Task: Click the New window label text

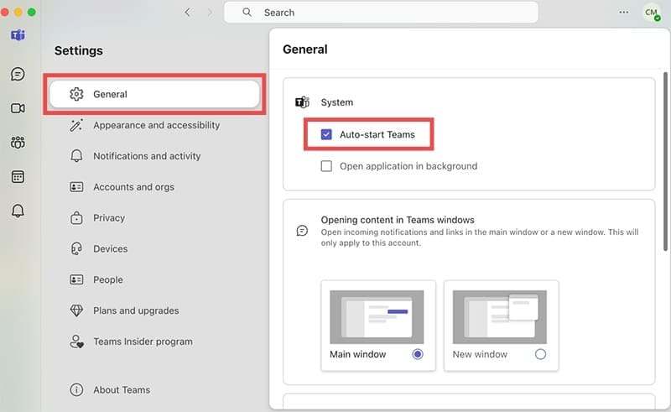Action: [480, 354]
